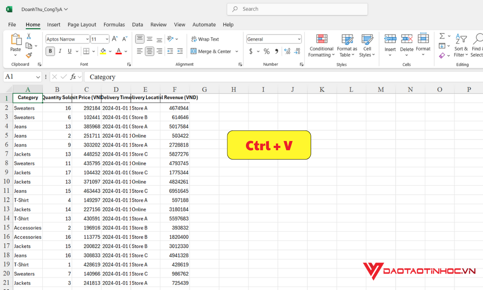Apply Accounting dollar number format
The image size is (483, 290).
click(x=251, y=51)
